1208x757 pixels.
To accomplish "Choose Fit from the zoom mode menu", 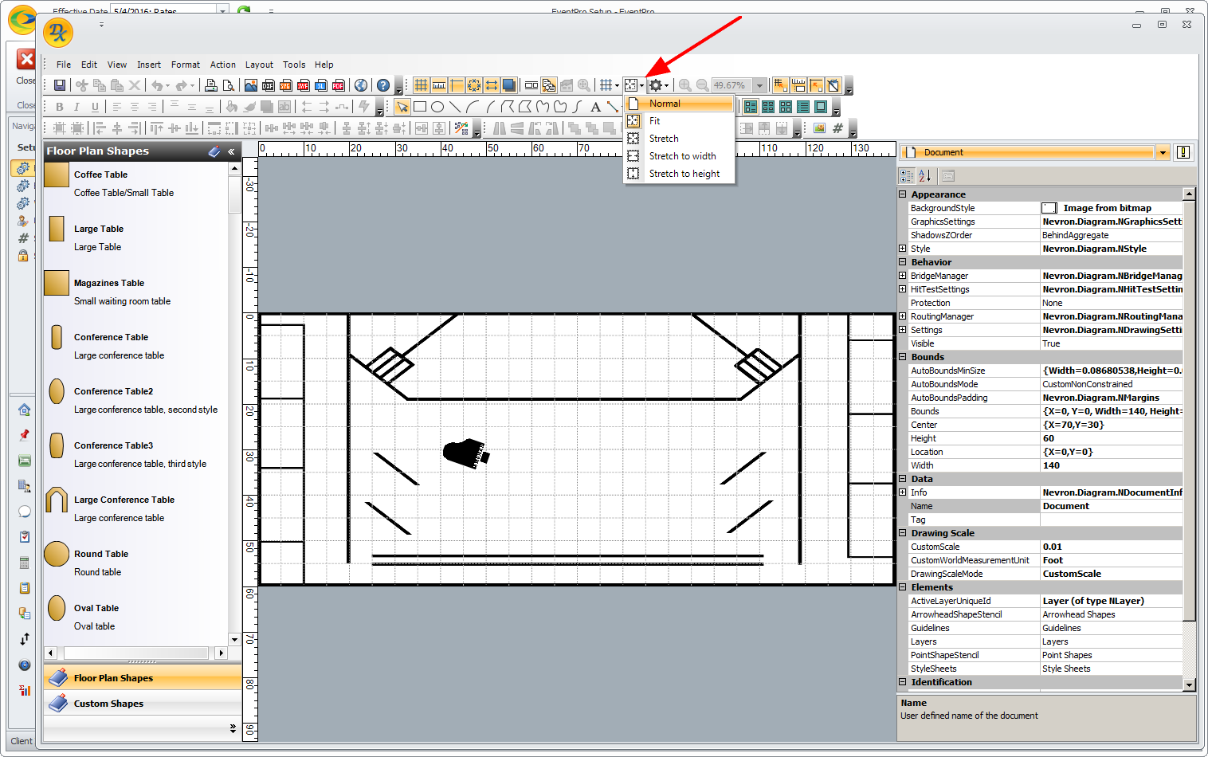I will 679,121.
